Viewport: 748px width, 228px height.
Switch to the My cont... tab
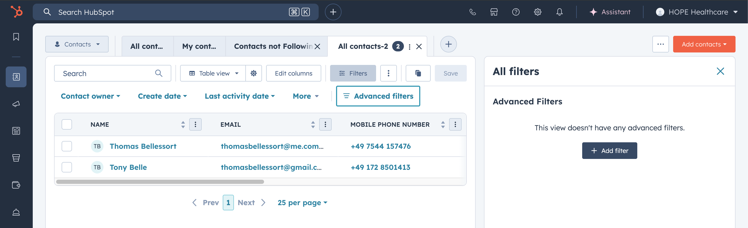[200, 46]
